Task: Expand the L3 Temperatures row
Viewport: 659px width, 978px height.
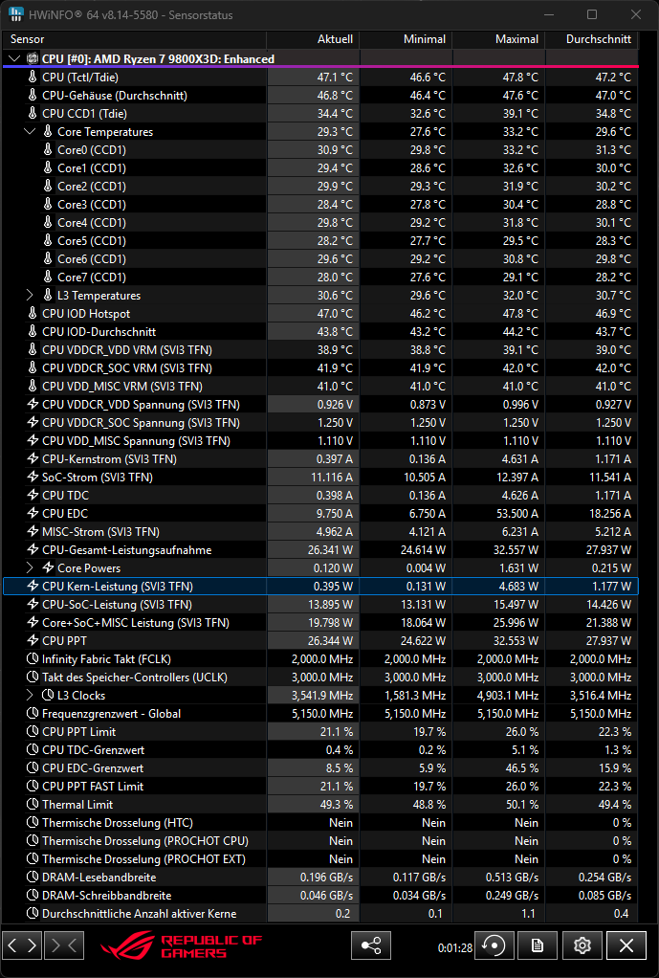Action: click(x=30, y=295)
